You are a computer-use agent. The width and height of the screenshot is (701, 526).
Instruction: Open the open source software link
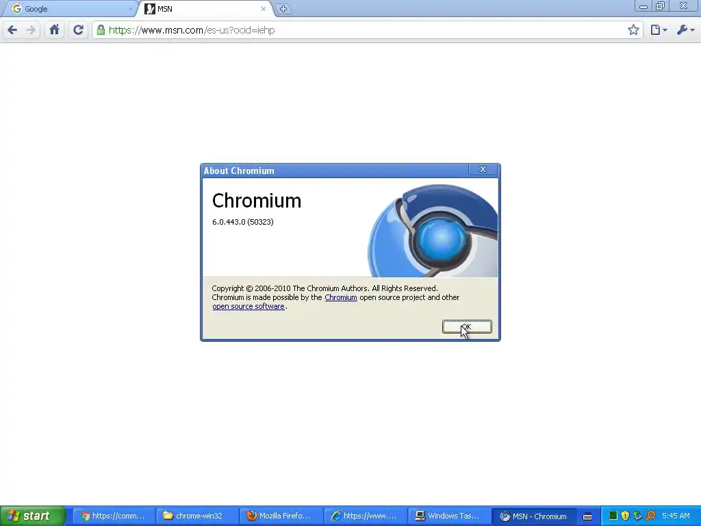pyautogui.click(x=248, y=306)
